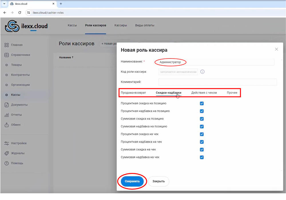Click the Документы document icon
The image size is (286, 200).
(7, 105)
